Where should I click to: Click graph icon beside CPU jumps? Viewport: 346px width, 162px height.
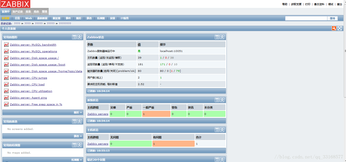[6, 78]
